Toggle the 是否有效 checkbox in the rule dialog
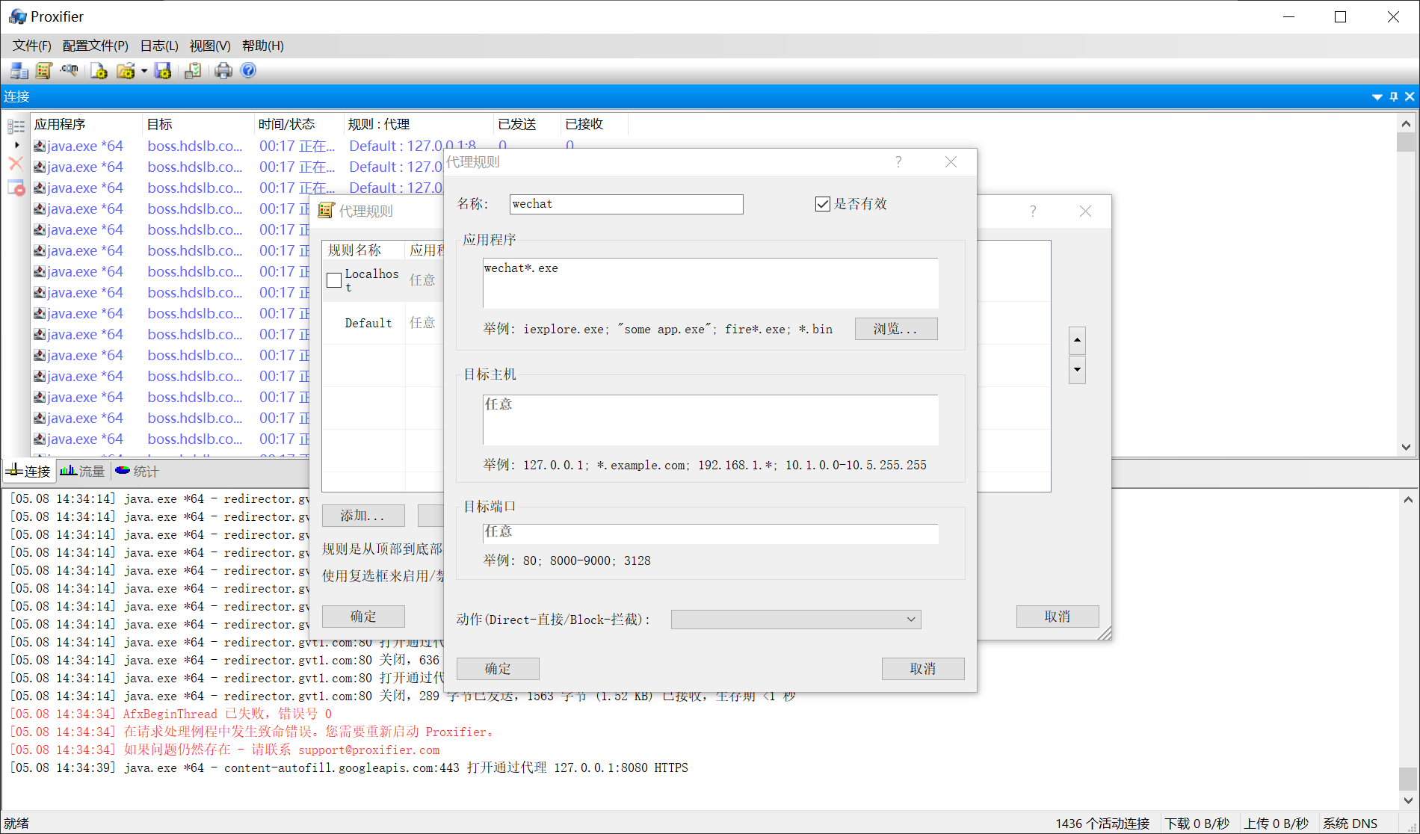The image size is (1420, 834). point(822,203)
